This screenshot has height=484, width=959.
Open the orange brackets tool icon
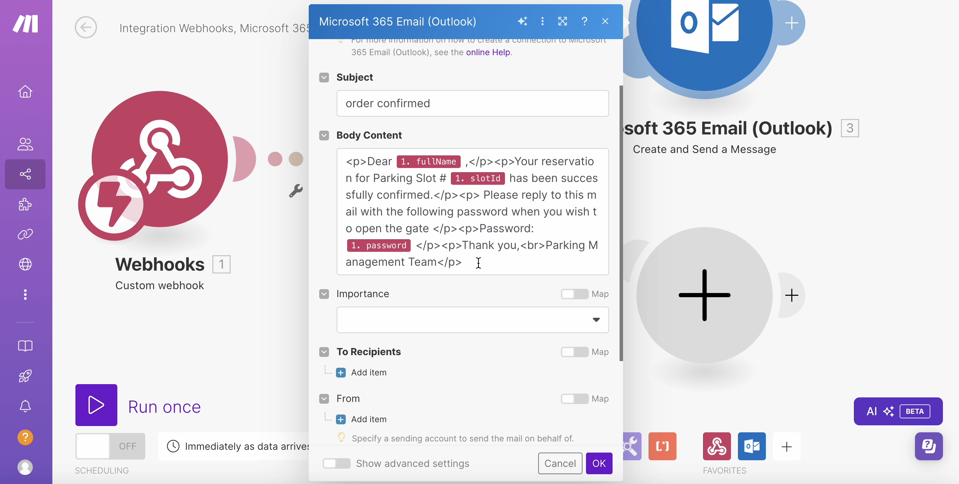[x=662, y=446]
